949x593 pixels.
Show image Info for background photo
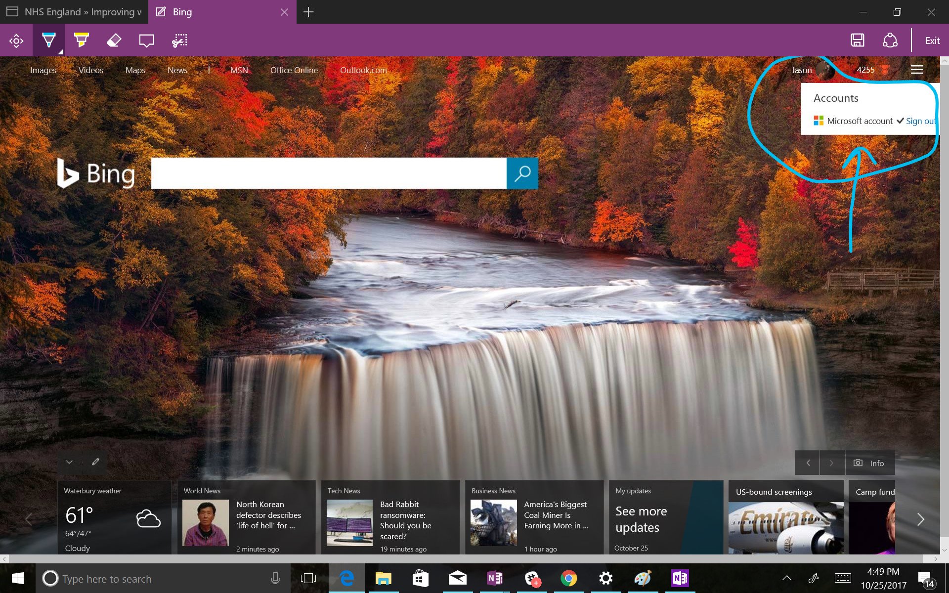tap(870, 463)
